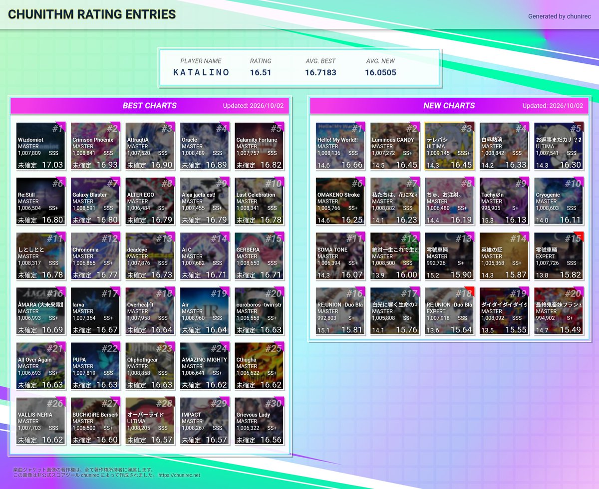Select the Crimson Phoenix chart card
Viewport: 599px width, 489px height.
pos(95,146)
